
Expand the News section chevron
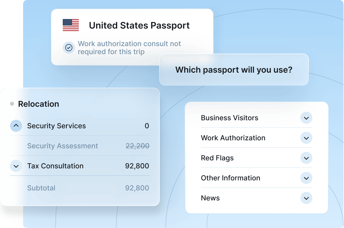[306, 198]
